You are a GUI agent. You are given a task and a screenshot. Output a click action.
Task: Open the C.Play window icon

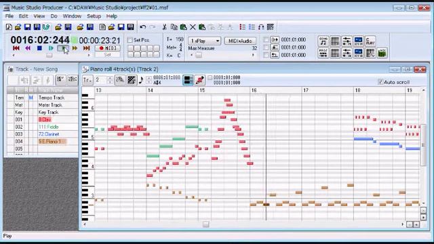[x=370, y=41]
